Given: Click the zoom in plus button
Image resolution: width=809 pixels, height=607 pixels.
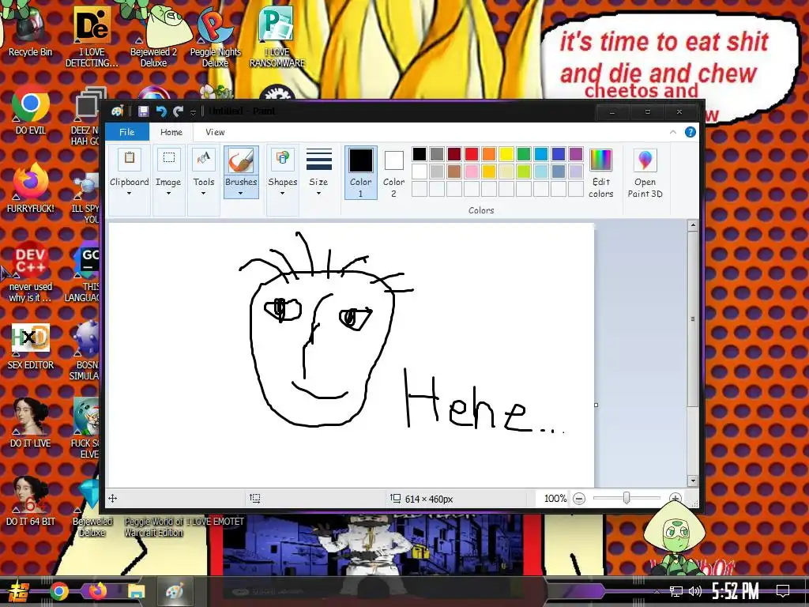Looking at the screenshot, I should click(675, 499).
